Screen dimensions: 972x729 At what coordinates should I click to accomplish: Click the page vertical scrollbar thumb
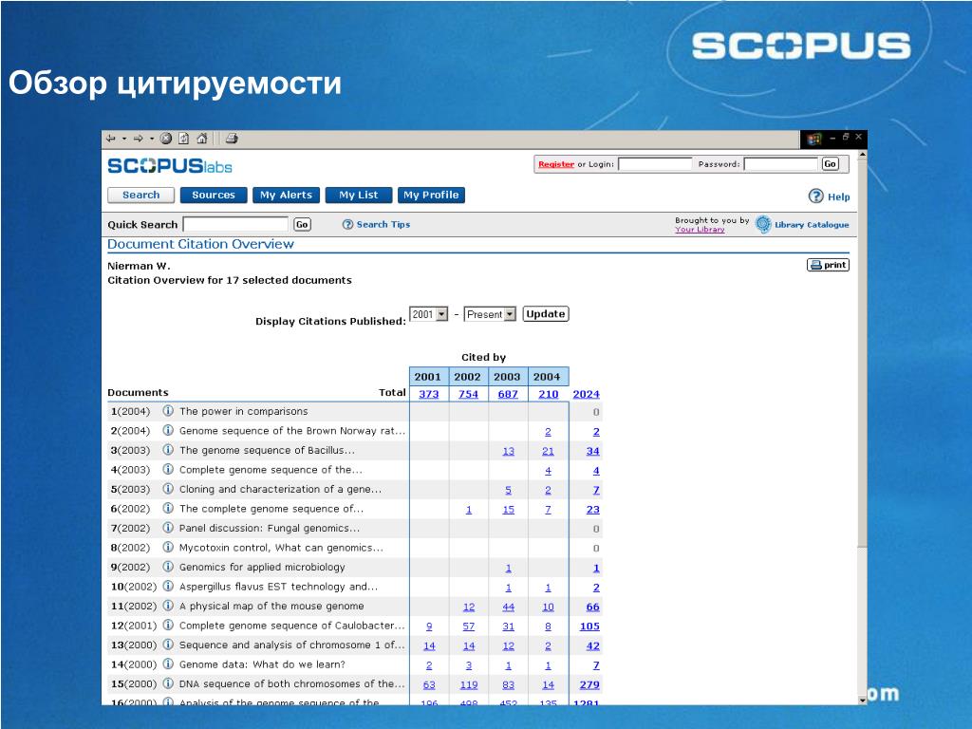click(862, 353)
